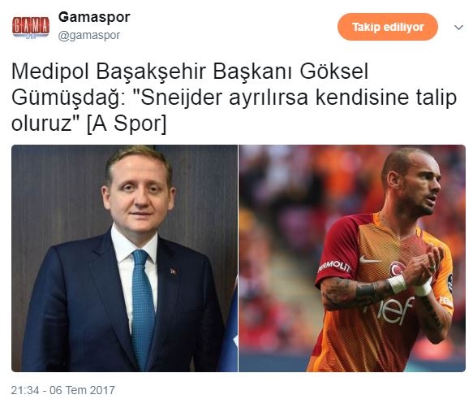473x399 pixels.
Task: Click the flag lapel pin on suit
Action: [x=173, y=271]
